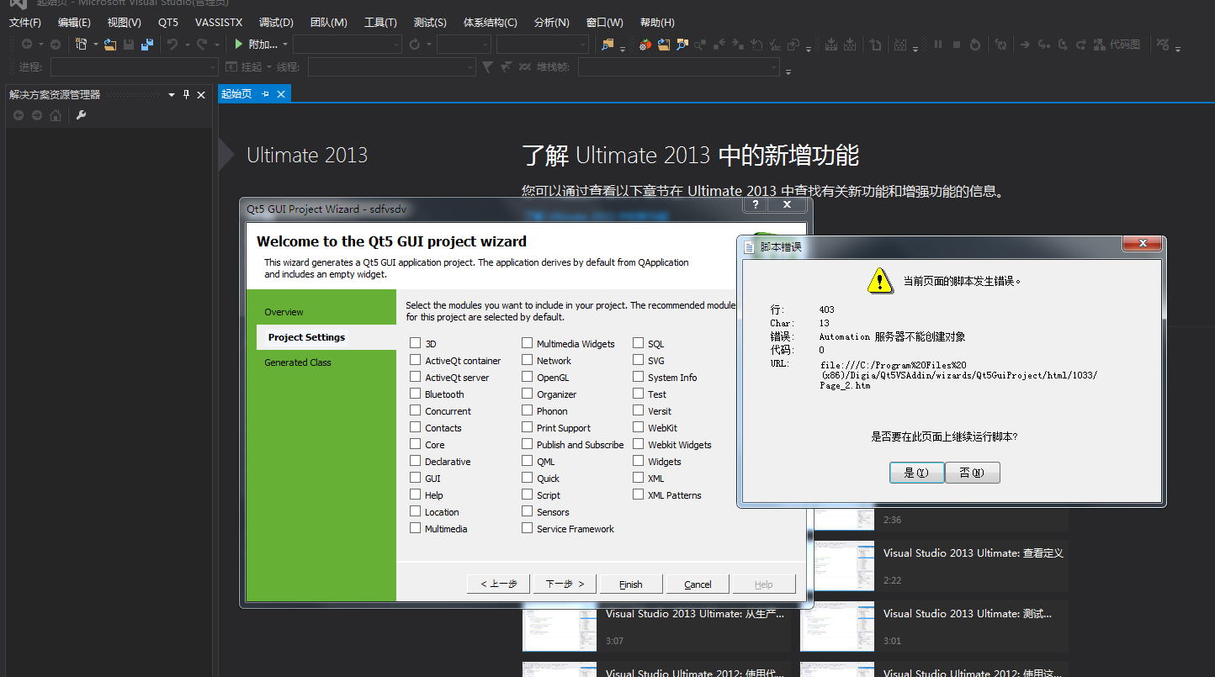Start debugging with the green play icon
Image resolution: width=1215 pixels, height=677 pixels.
[239, 44]
